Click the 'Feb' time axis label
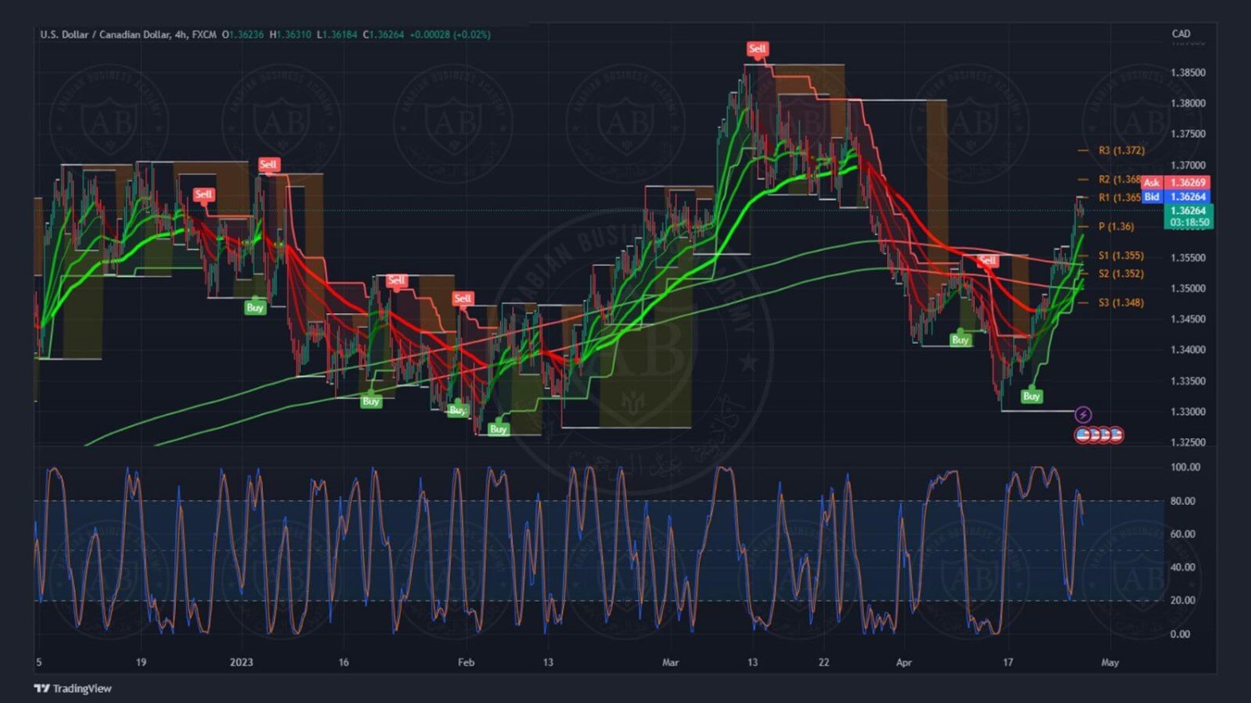 tap(466, 663)
